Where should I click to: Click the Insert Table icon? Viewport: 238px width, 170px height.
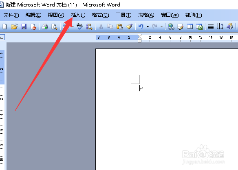coord(190,26)
